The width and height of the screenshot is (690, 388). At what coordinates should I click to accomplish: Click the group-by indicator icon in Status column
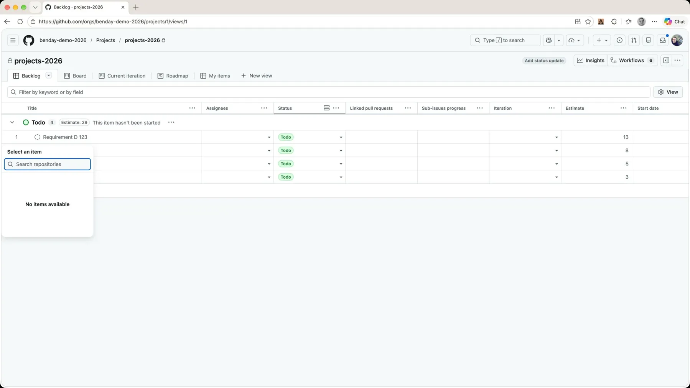pos(326,108)
